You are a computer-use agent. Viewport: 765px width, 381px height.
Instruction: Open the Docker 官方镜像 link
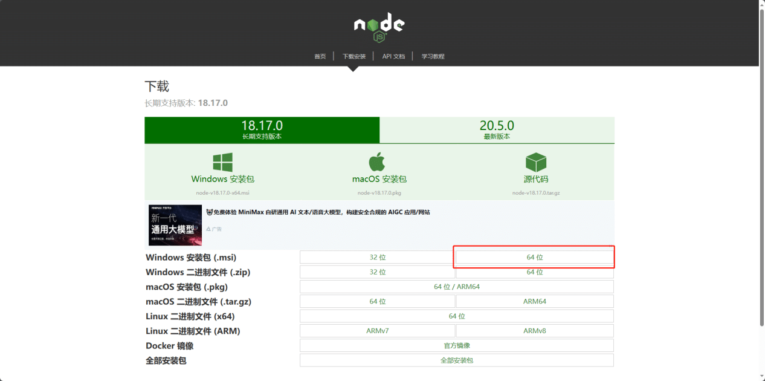[x=457, y=345]
